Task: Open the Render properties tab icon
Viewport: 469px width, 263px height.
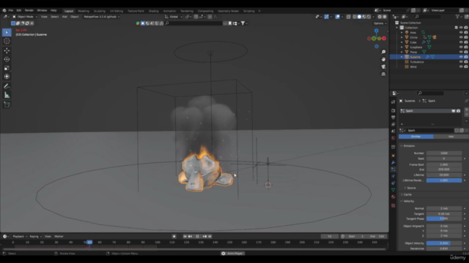Action: pyautogui.click(x=393, y=110)
